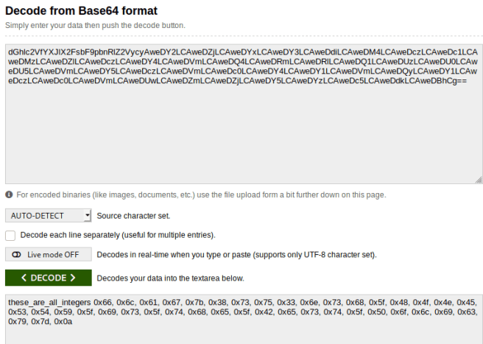Click the "Source character set." label
The image size is (483, 344).
[x=133, y=216]
